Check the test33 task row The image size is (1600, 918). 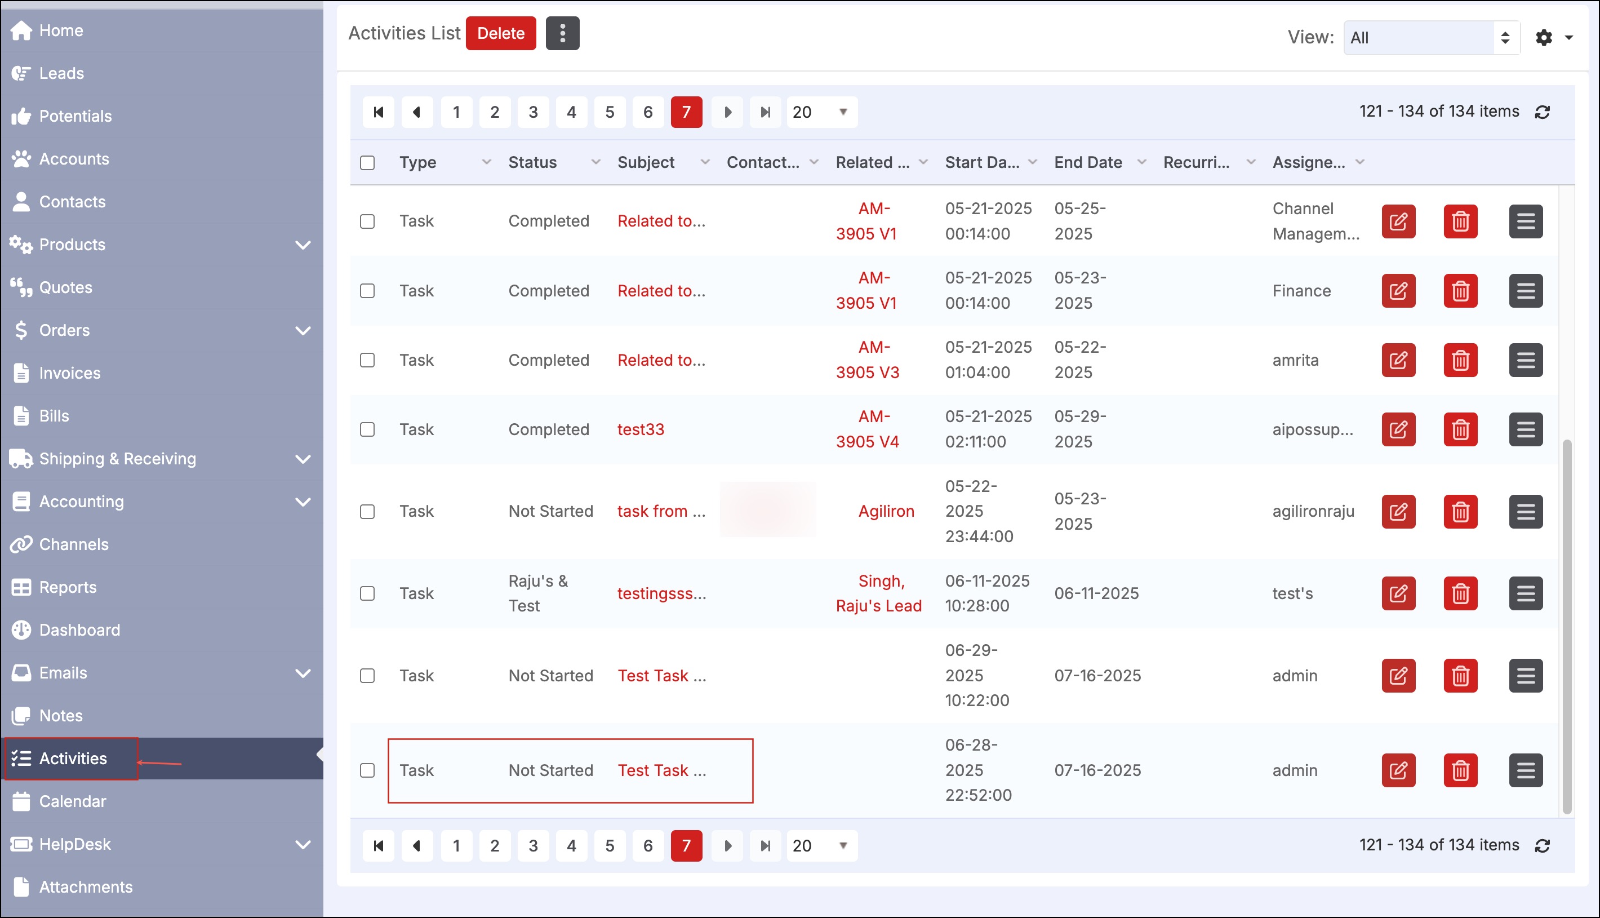click(367, 429)
